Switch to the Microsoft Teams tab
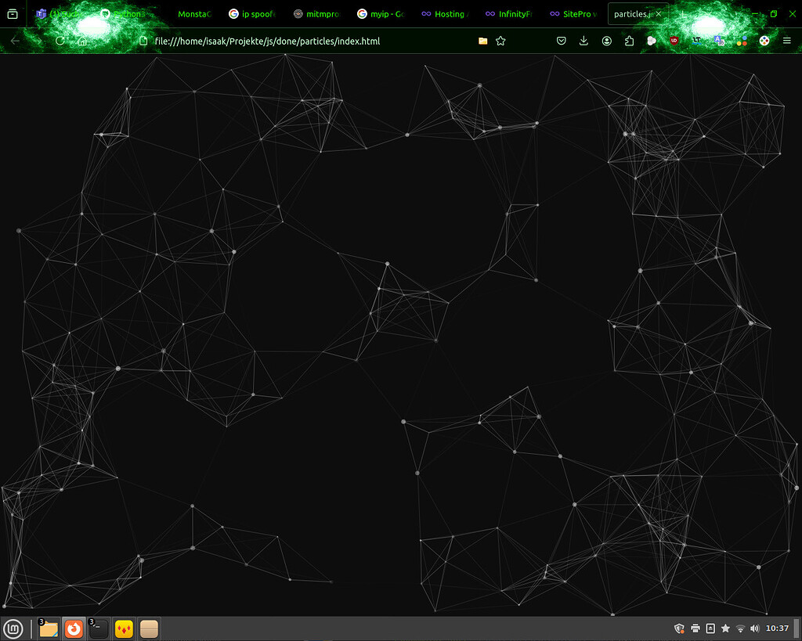This screenshot has width=802, height=641. pyautogui.click(x=60, y=14)
